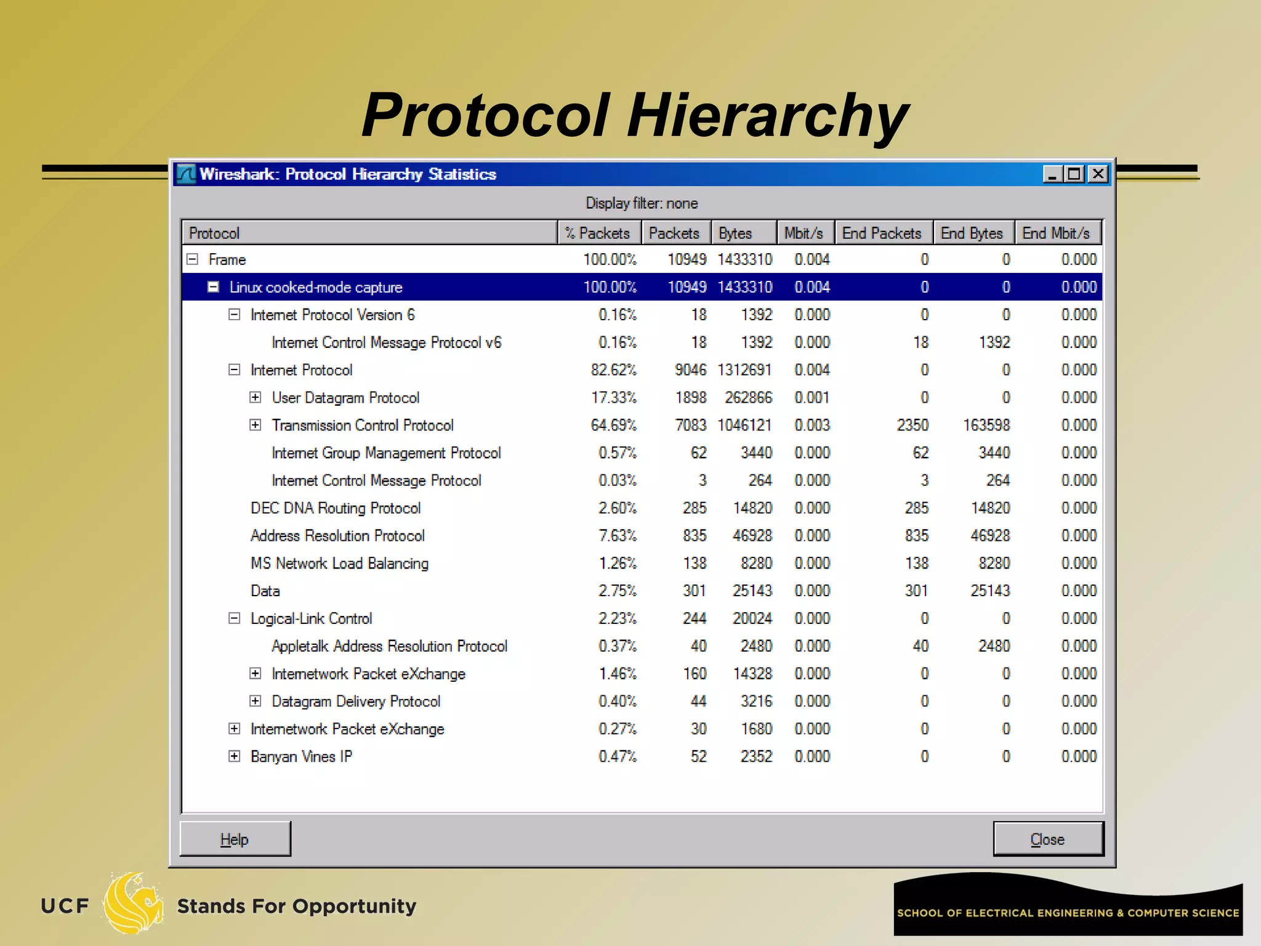
Task: Click the Close button at the bottom
Action: (x=1049, y=839)
